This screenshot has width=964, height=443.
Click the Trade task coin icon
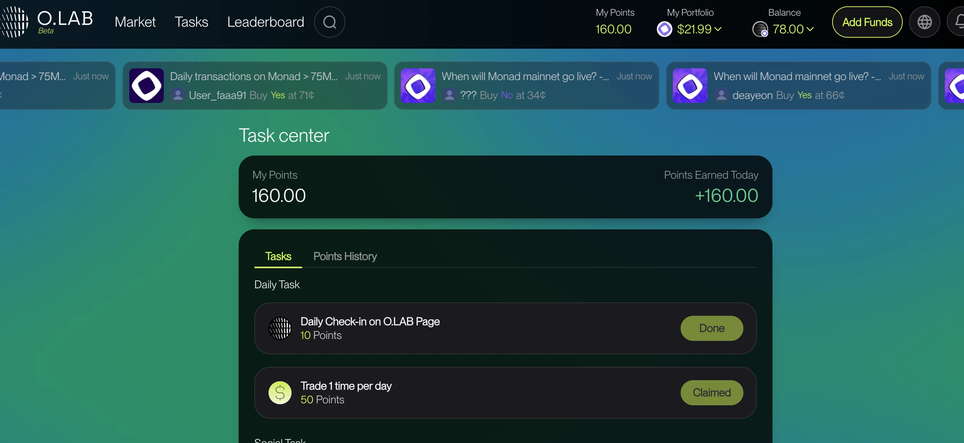click(280, 393)
